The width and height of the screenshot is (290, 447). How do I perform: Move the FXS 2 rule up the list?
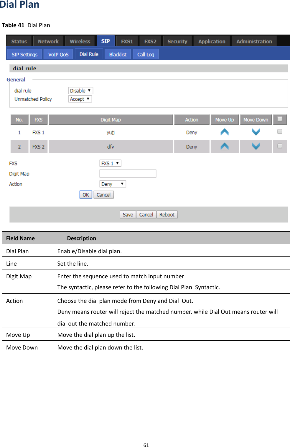click(225, 146)
